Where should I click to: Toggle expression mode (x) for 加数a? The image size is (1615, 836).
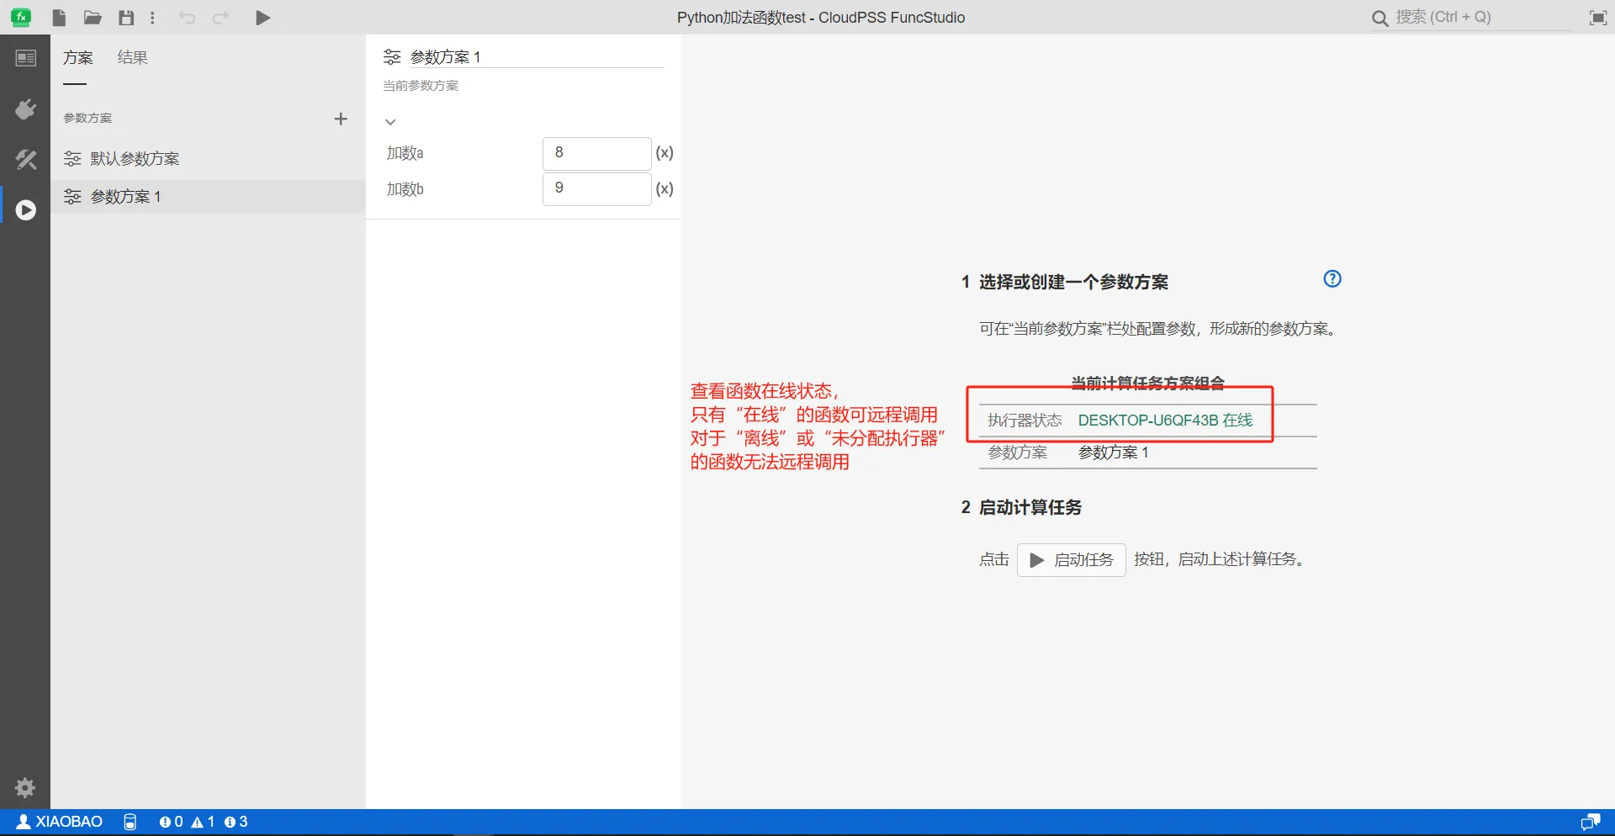tap(665, 153)
